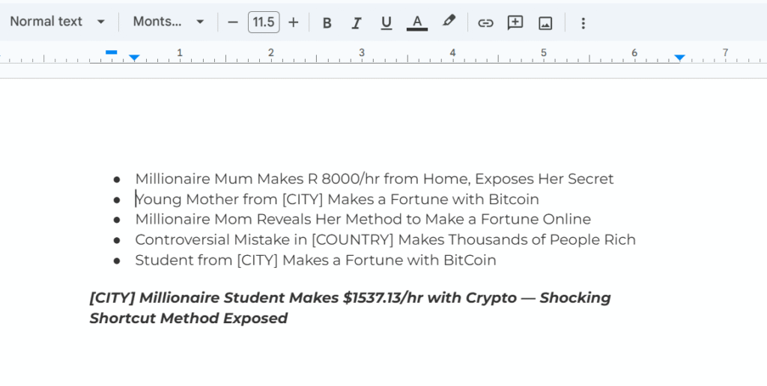Open the Montserrat font family dropdown

pos(169,22)
